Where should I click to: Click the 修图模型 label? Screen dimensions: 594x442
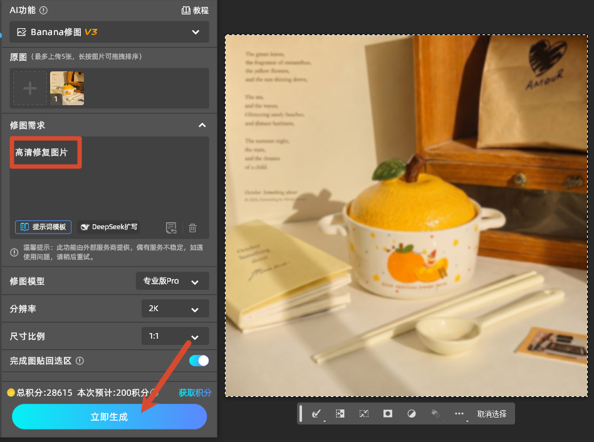click(28, 281)
